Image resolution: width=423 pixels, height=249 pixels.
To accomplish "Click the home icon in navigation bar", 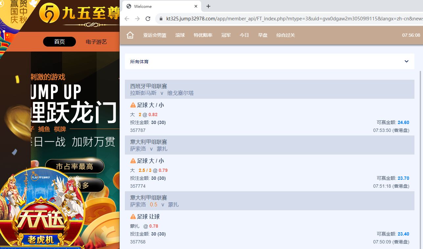I will click(130, 35).
